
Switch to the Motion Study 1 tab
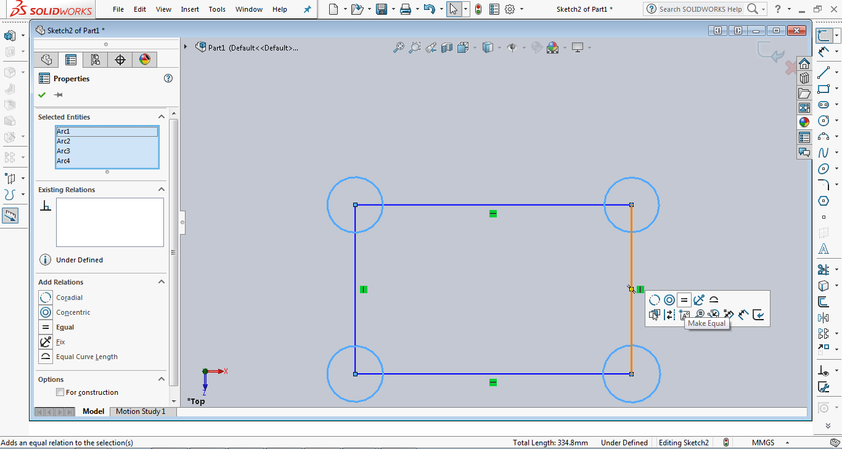click(141, 411)
